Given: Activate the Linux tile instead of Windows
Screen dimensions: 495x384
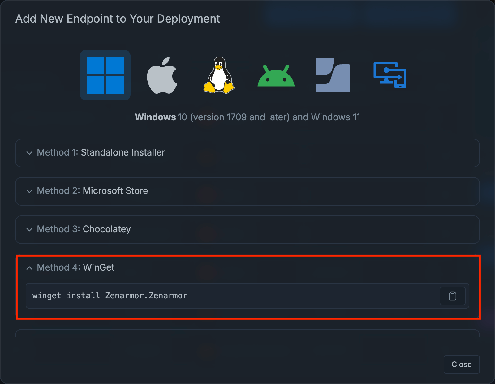Looking at the screenshot, I should (219, 75).
